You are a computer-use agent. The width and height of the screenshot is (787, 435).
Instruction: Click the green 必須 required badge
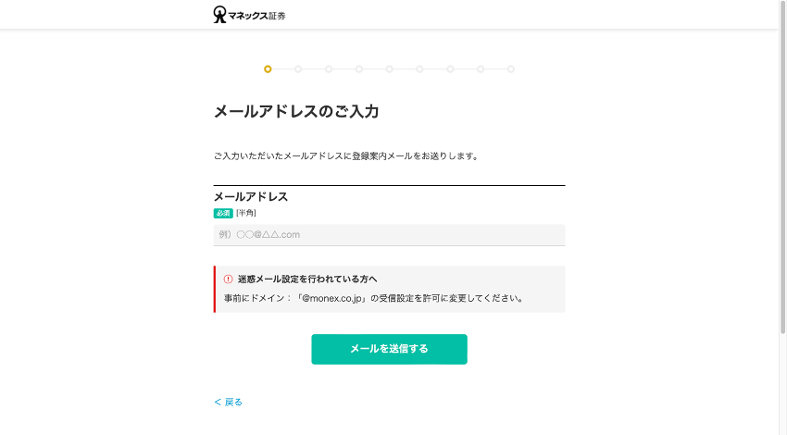223,213
